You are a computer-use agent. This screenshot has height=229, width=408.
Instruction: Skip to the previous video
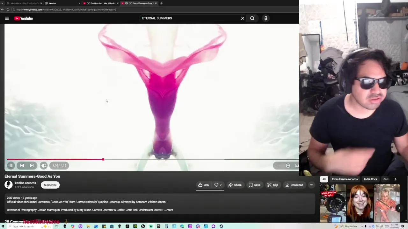click(22, 165)
